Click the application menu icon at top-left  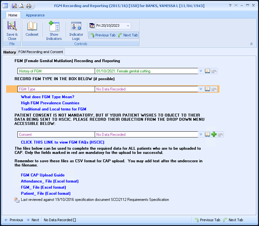[5, 5]
